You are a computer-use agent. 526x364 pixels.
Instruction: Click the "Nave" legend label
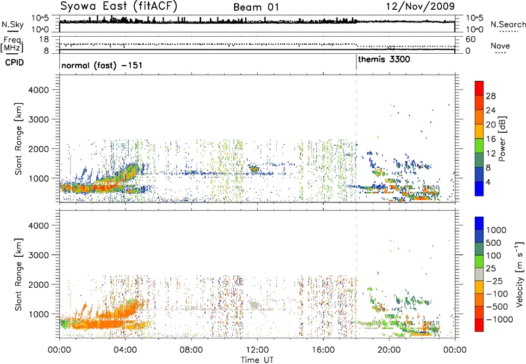tap(500, 46)
